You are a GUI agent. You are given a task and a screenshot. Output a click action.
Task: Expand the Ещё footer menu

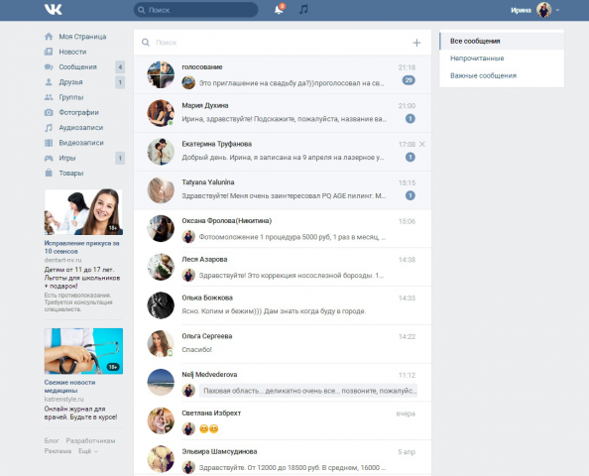pos(88,451)
